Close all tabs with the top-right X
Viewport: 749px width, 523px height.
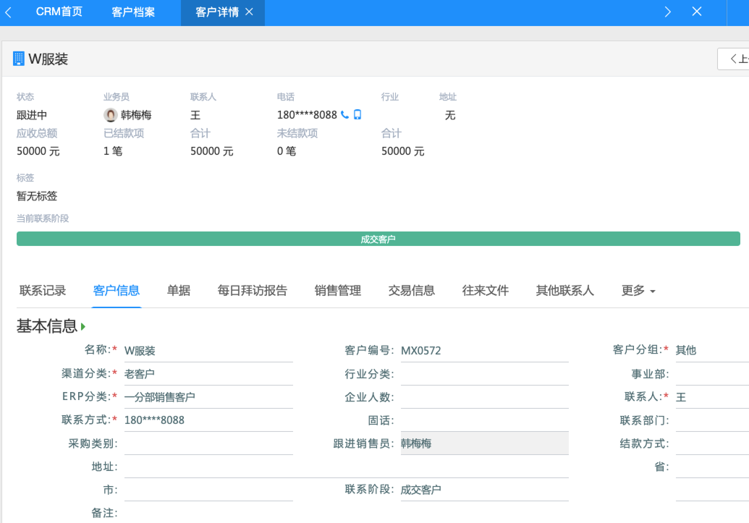coord(697,12)
